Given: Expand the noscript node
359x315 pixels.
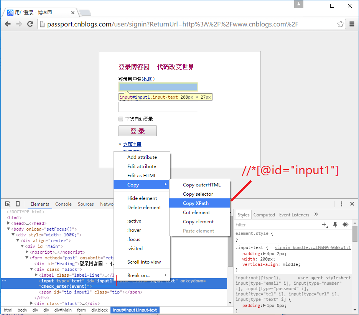Looking at the screenshot, I should coord(27,252).
